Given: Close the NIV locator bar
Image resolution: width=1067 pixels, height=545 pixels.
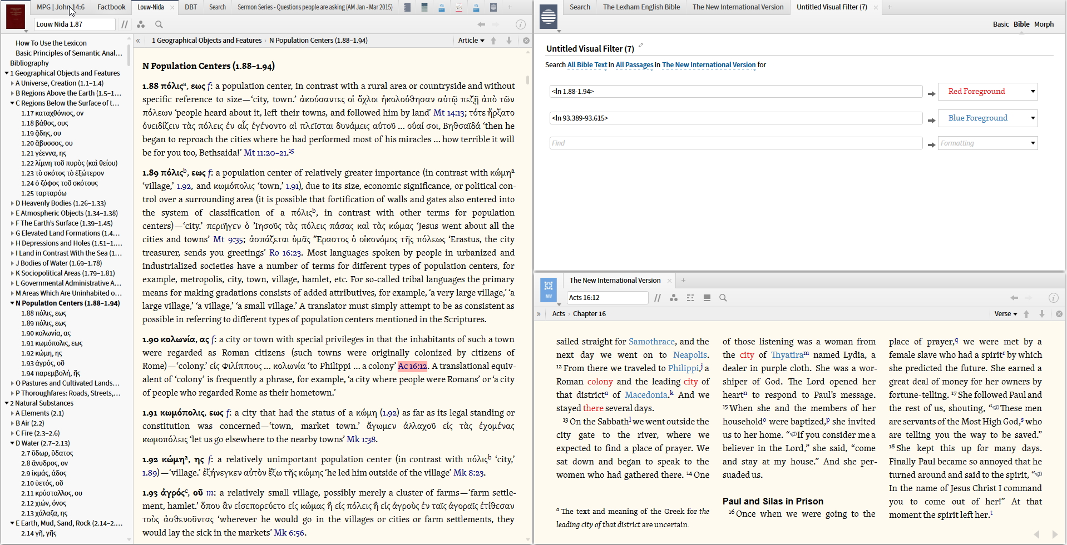Looking at the screenshot, I should coord(1059,314).
